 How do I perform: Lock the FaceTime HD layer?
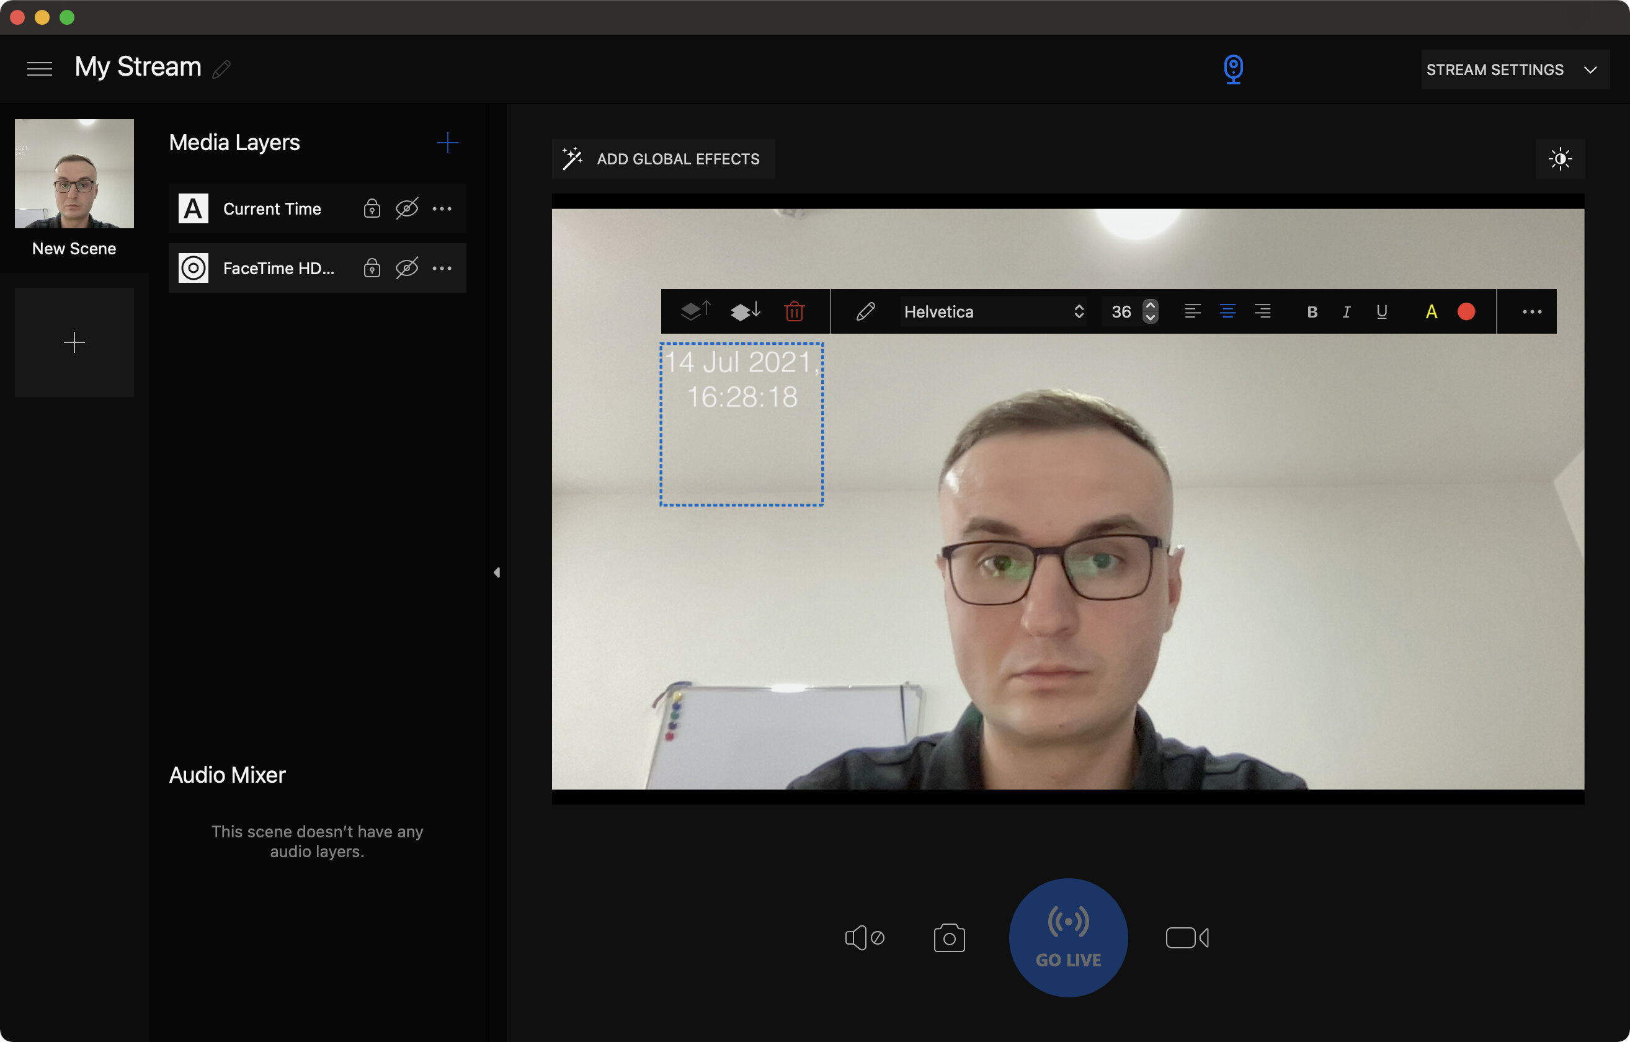pos(372,268)
